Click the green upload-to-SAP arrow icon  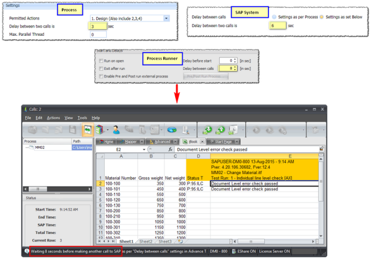pos(221,130)
